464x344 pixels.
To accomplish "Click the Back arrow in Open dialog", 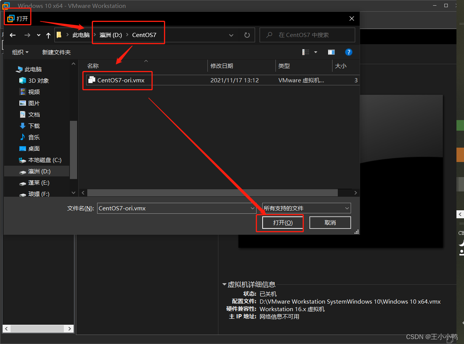I will click(13, 35).
